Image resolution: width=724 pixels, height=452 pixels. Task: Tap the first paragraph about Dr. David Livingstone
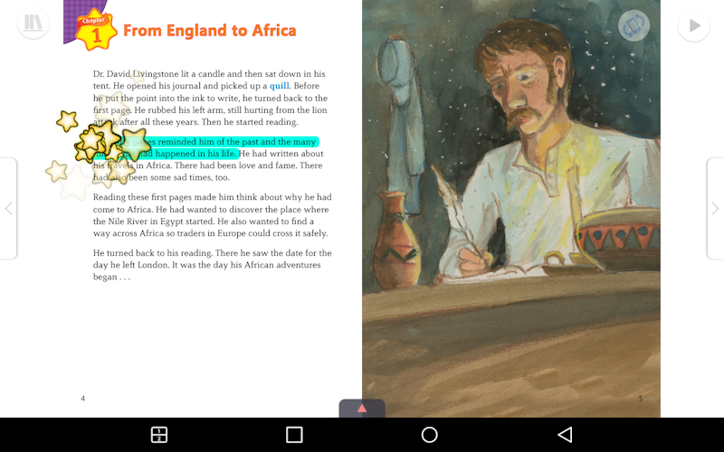pyautogui.click(x=211, y=98)
